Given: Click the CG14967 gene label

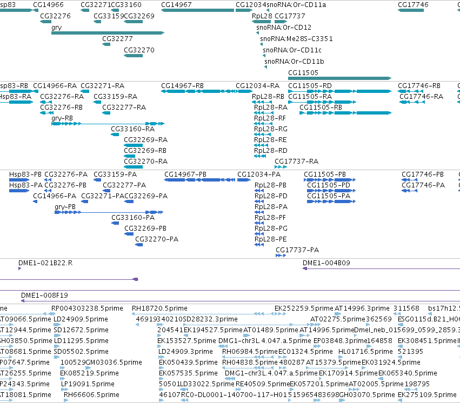Looking at the screenshot, I should pos(176,5).
